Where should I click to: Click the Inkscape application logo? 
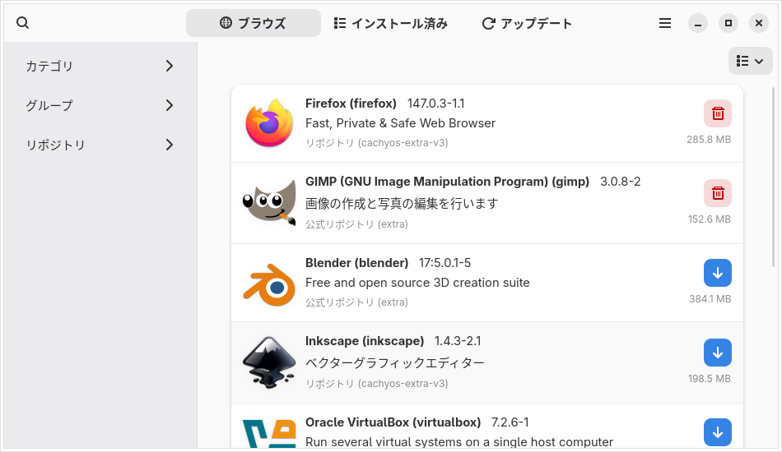(x=269, y=362)
